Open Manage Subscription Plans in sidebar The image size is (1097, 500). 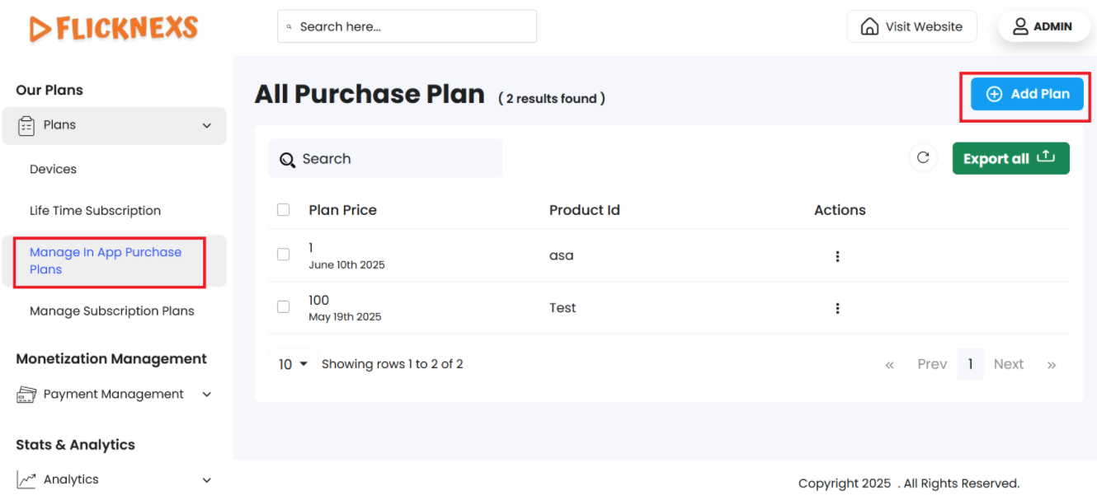pyautogui.click(x=112, y=311)
